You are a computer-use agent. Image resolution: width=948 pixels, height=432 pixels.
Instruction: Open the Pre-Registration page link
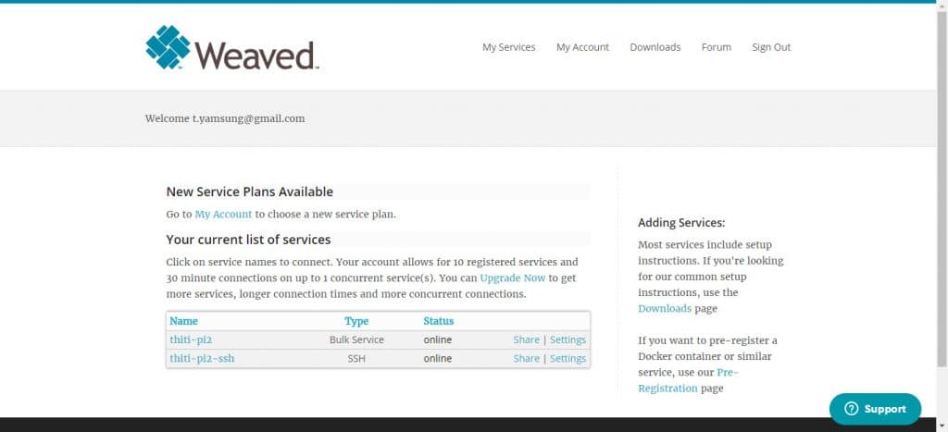[667, 389]
